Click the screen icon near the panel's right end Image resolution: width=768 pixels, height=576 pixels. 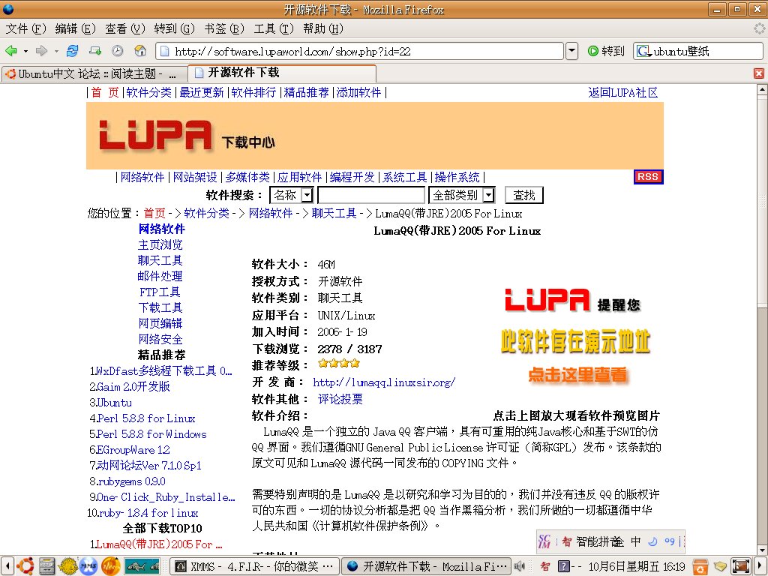[x=740, y=567]
